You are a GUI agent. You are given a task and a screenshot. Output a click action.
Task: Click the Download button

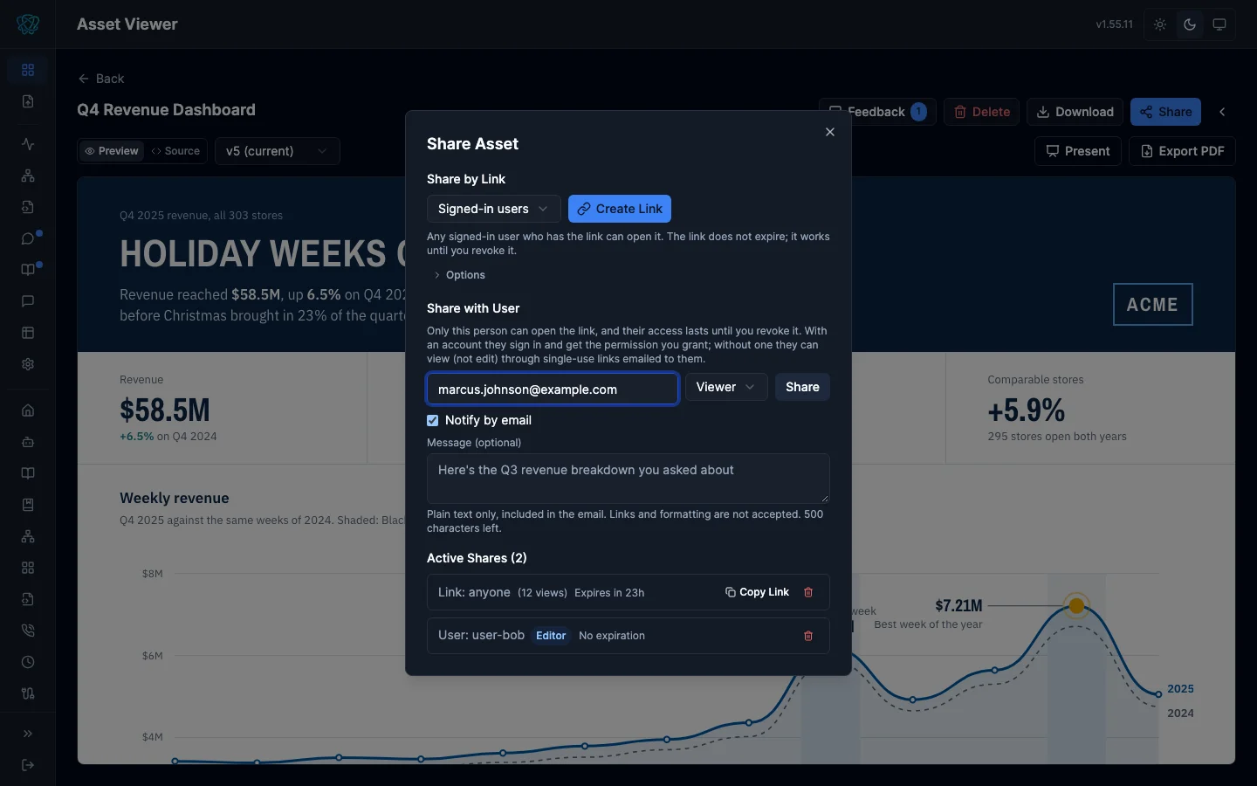(1075, 112)
